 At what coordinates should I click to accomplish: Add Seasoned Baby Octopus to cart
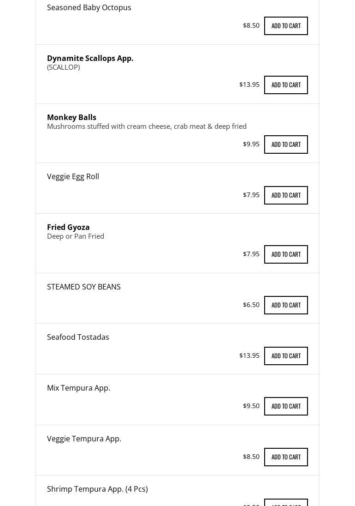click(x=286, y=26)
